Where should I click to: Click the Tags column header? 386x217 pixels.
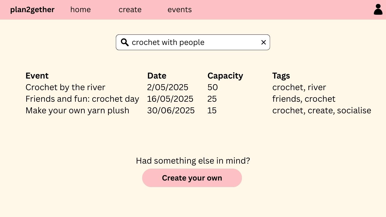click(281, 76)
